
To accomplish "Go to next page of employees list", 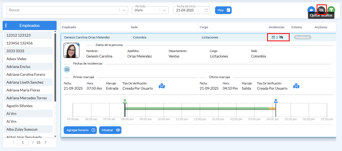I will click(x=46, y=142).
